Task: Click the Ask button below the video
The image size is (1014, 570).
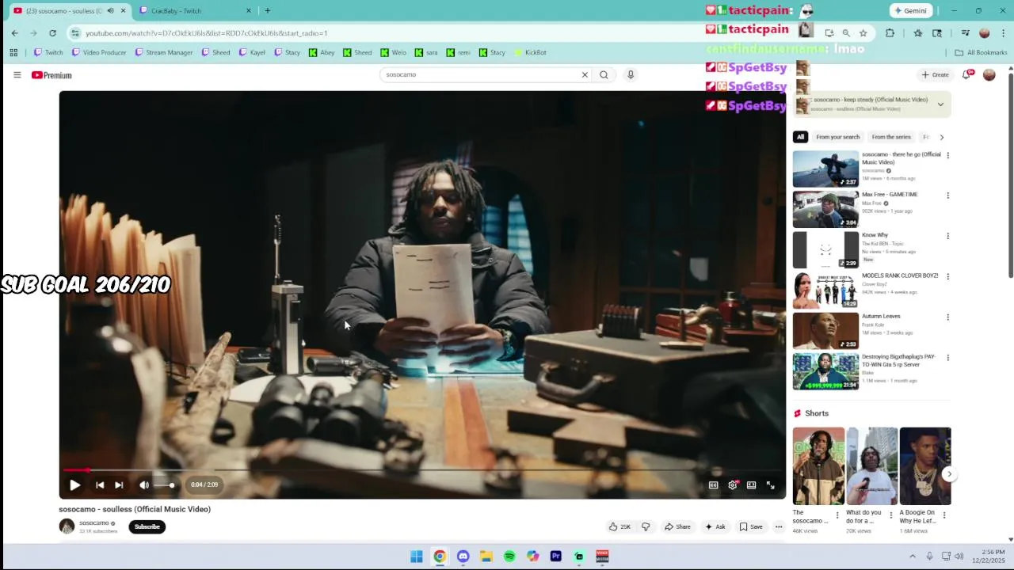Action: click(715, 526)
